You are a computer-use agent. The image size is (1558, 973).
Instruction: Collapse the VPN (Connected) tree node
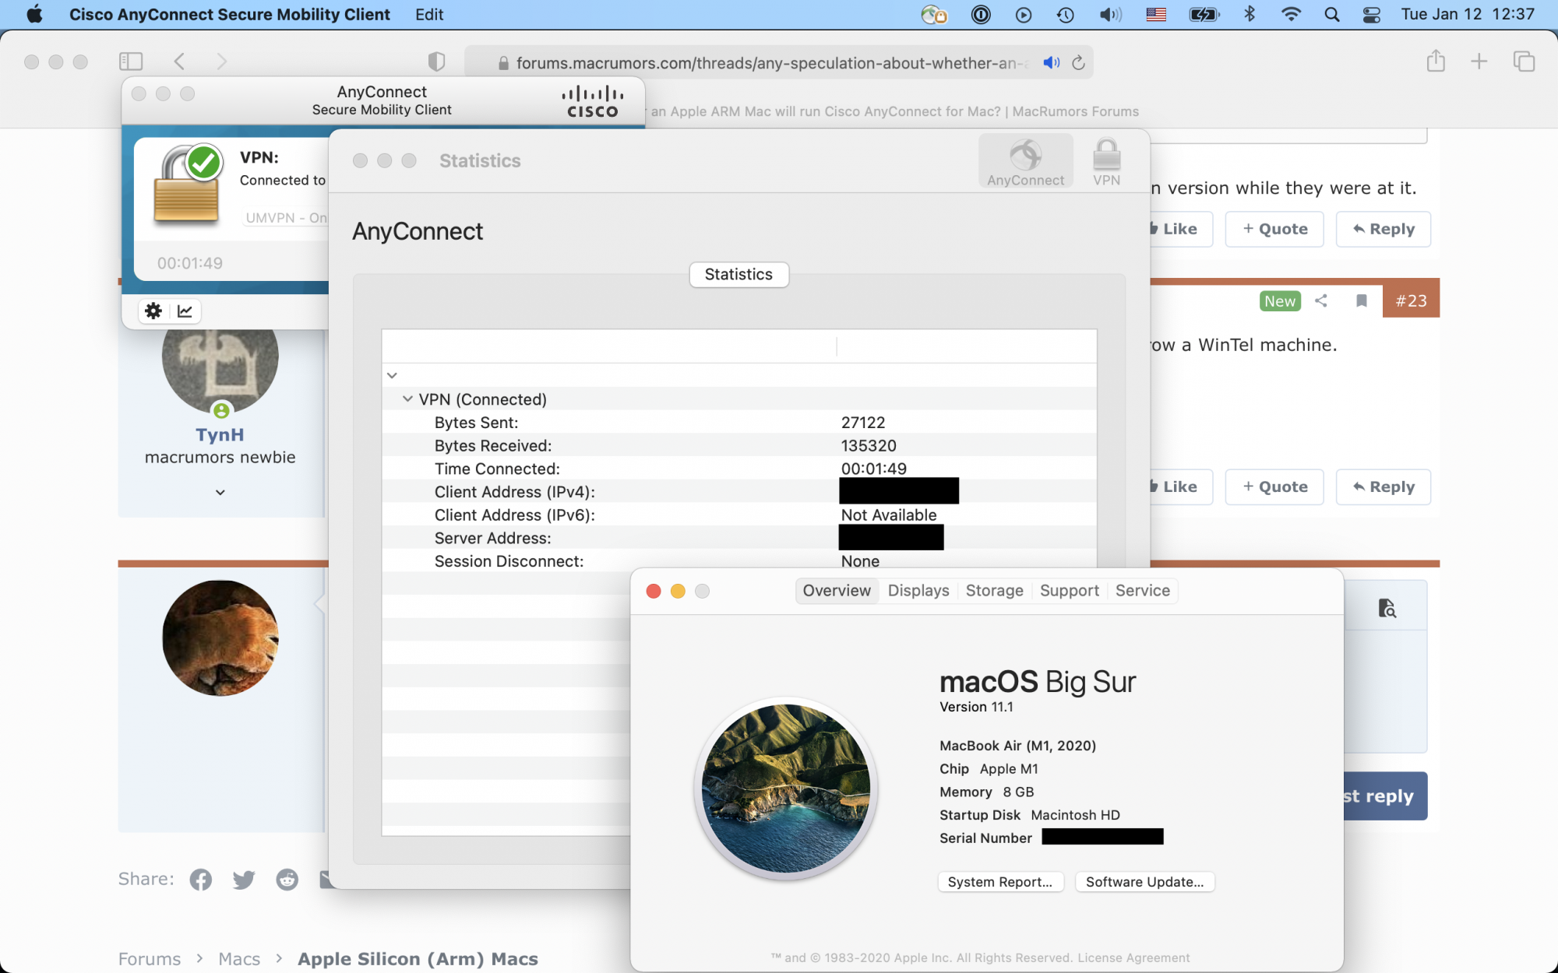(407, 399)
